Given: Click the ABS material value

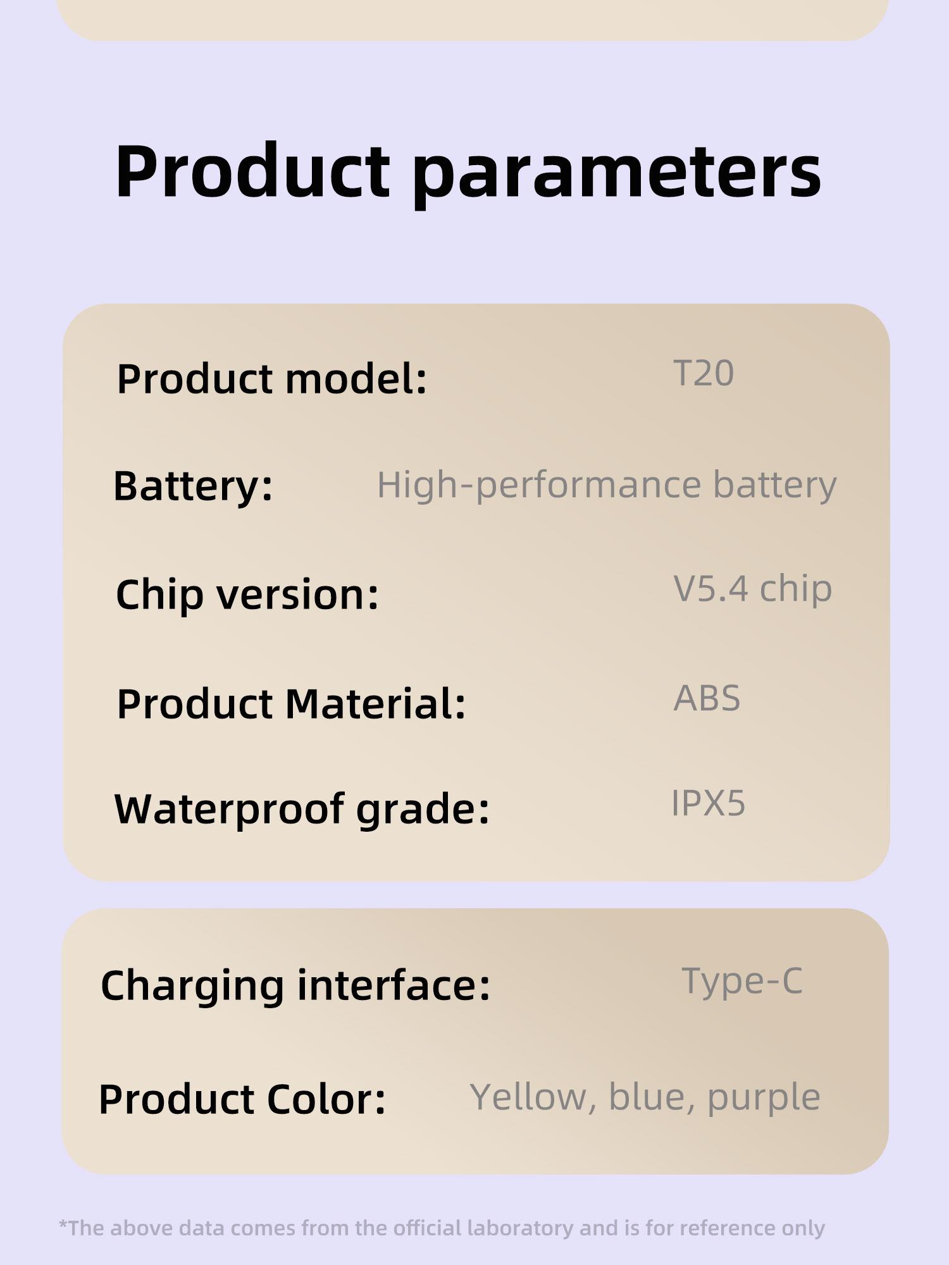Looking at the screenshot, I should tap(707, 698).
